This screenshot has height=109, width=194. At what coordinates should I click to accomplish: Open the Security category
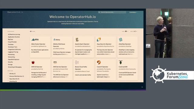[10, 62]
